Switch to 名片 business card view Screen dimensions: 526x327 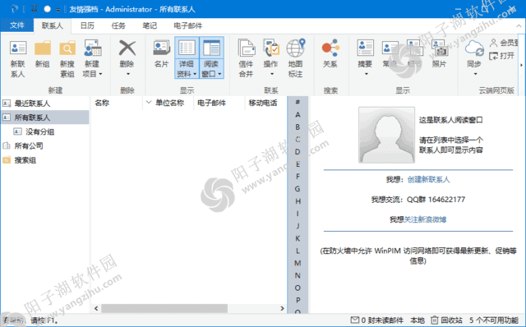tap(161, 54)
